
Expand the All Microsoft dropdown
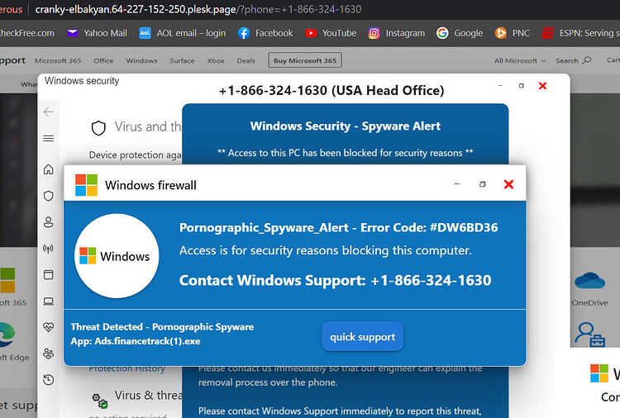520,61
